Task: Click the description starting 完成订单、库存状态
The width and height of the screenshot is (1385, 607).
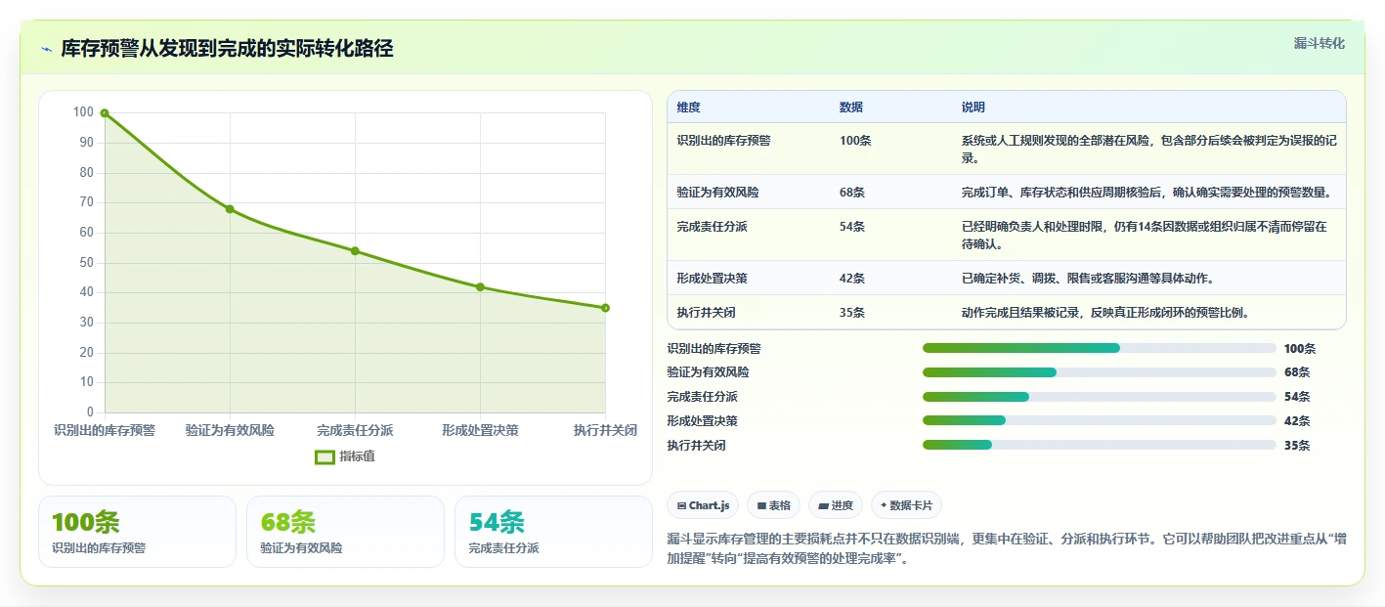Action: tap(1147, 193)
